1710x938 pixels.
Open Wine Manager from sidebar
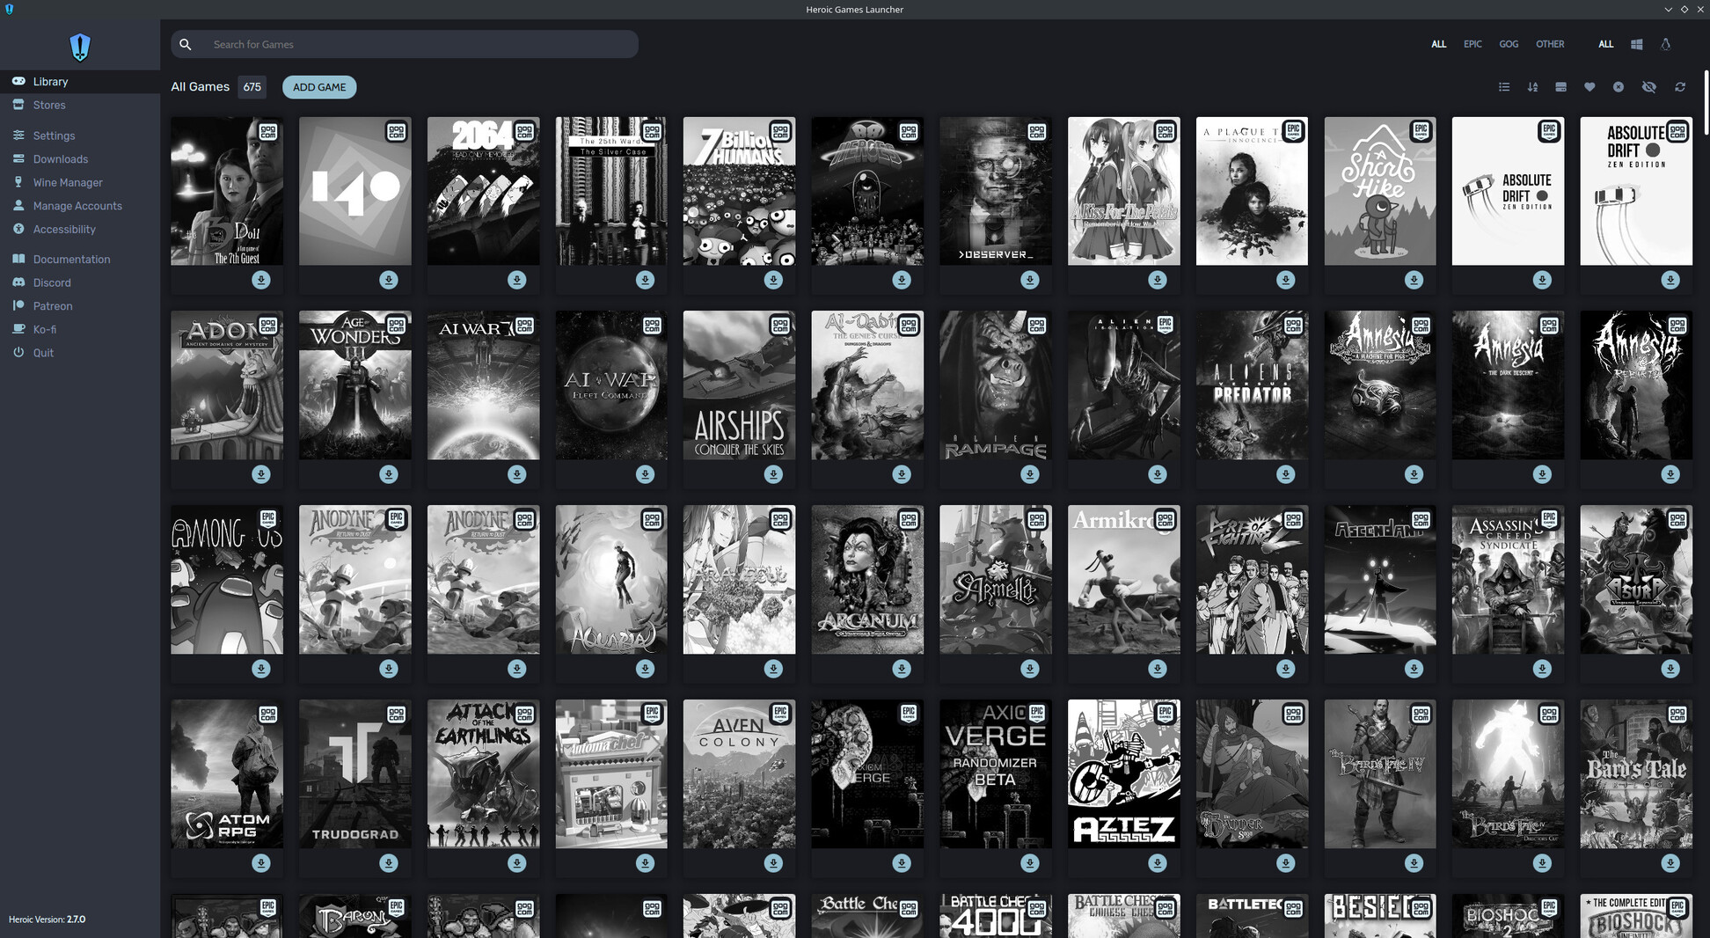(68, 182)
